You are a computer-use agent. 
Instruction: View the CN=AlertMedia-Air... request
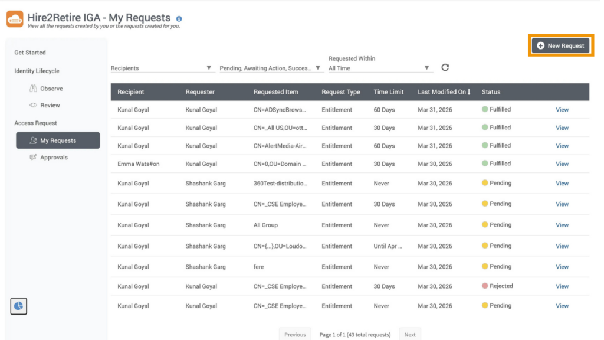562,146
